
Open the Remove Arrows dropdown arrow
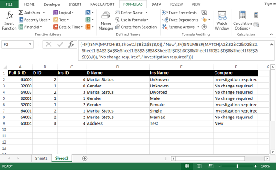point(198,27)
